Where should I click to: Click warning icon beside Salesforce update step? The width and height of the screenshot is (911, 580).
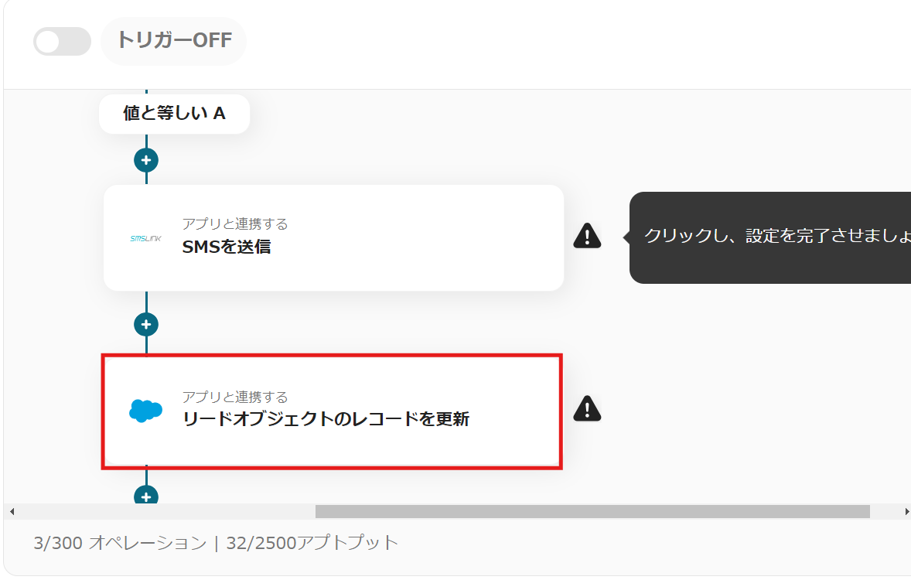(587, 408)
